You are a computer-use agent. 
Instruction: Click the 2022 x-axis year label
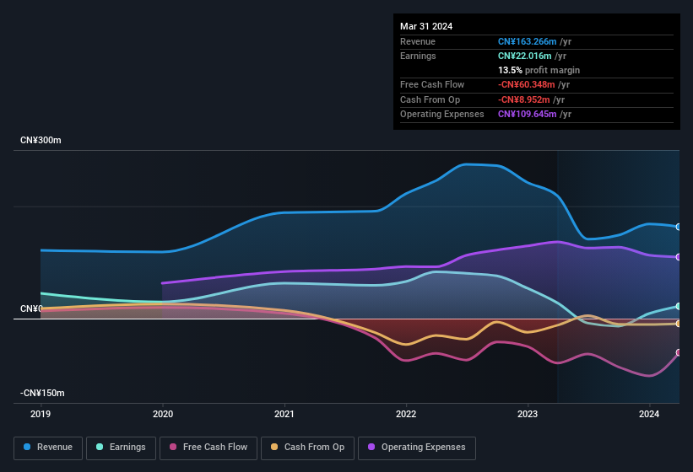click(x=406, y=414)
